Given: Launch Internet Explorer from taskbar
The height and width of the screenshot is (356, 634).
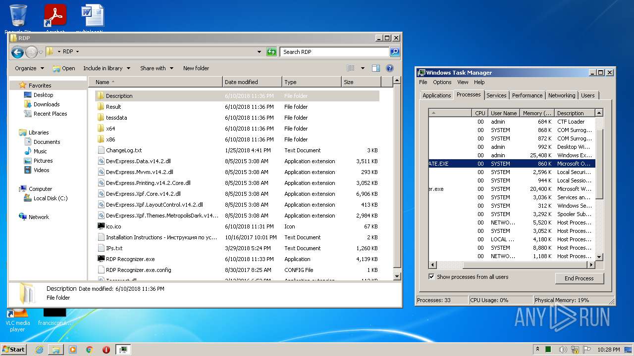Looking at the screenshot, I should (x=39, y=350).
